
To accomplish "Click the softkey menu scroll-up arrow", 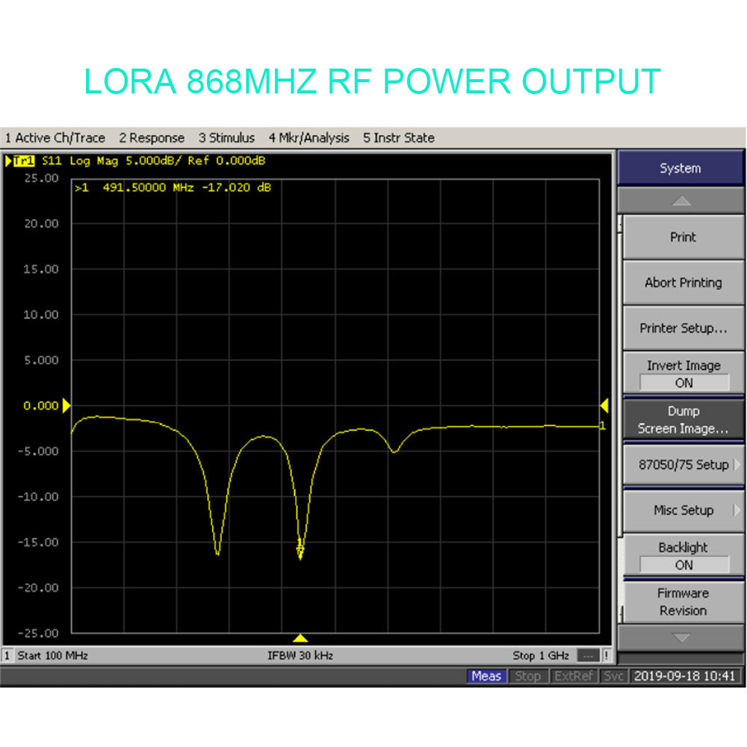I will (681, 201).
